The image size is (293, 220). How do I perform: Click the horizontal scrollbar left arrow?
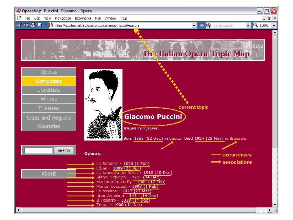coord(18,210)
